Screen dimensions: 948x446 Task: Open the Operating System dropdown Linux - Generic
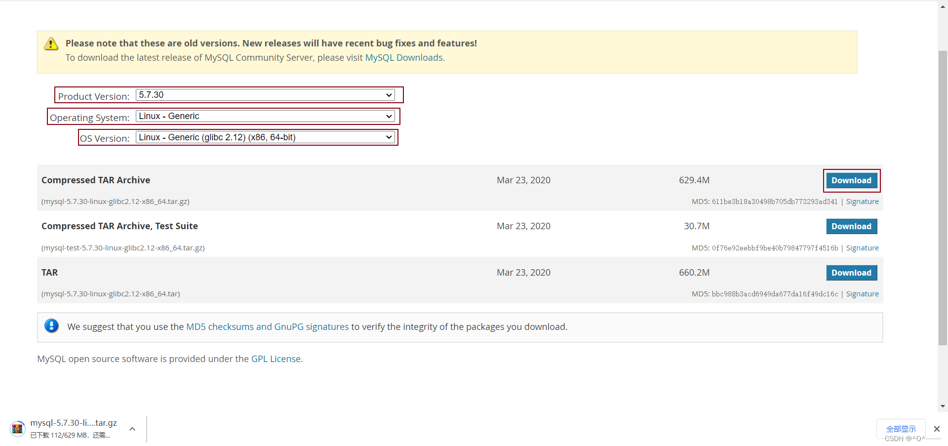tap(265, 116)
